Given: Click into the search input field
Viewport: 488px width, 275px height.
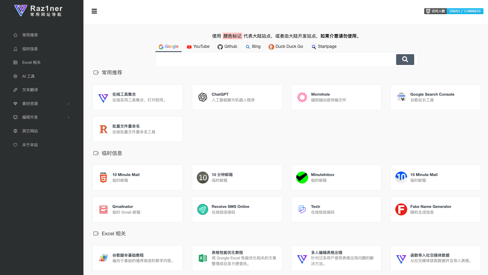Looking at the screenshot, I should click(x=276, y=60).
